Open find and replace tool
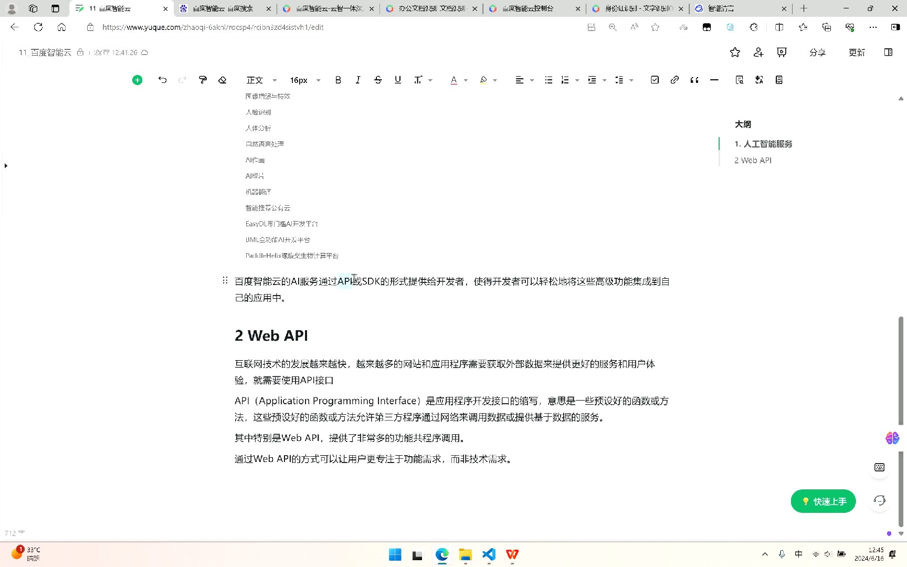 point(740,80)
